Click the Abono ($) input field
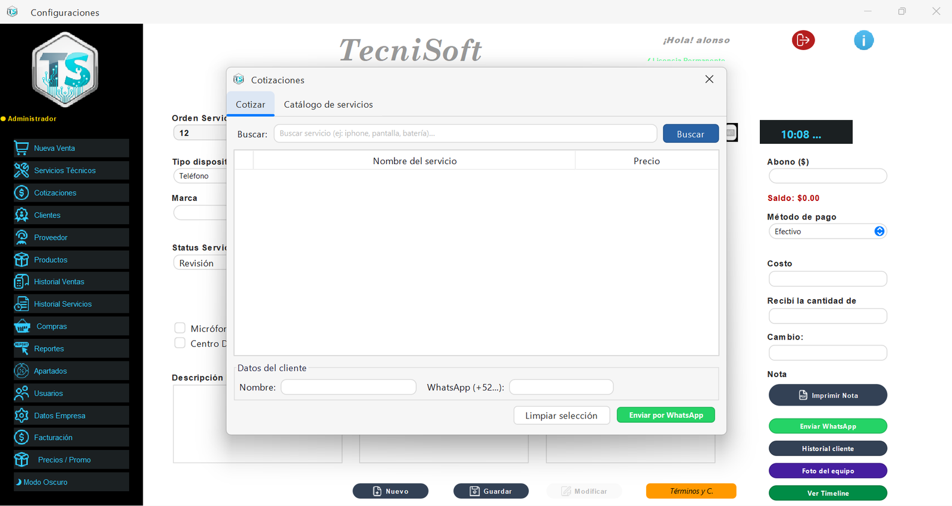The width and height of the screenshot is (952, 506). click(828, 176)
